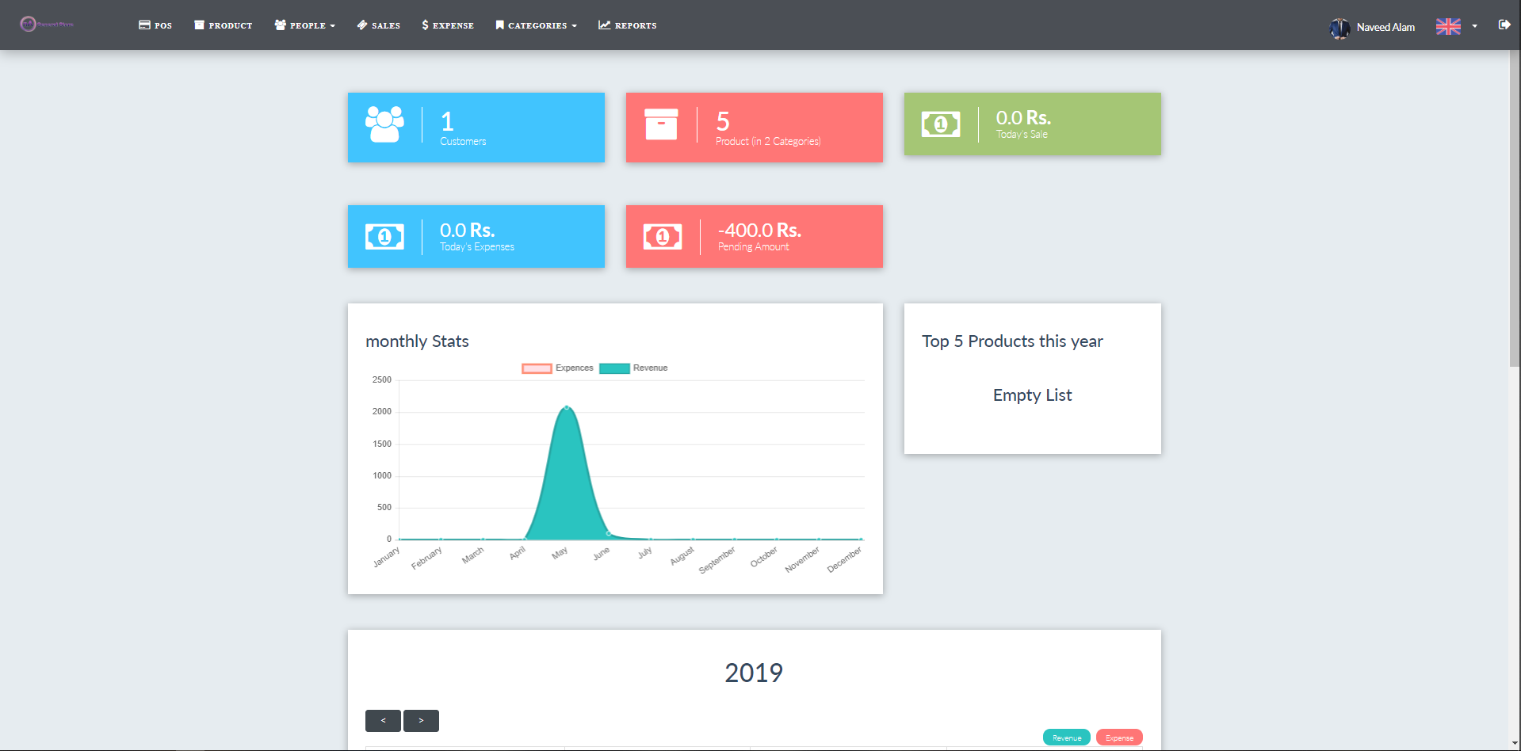Navigate to the Expense section
The width and height of the screenshot is (1521, 751).
448,25
